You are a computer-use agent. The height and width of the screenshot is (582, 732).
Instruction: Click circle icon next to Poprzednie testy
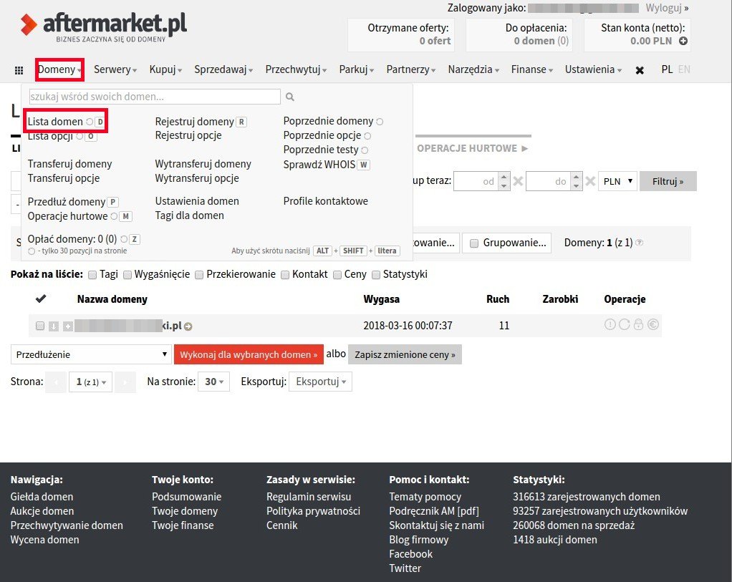tap(365, 150)
